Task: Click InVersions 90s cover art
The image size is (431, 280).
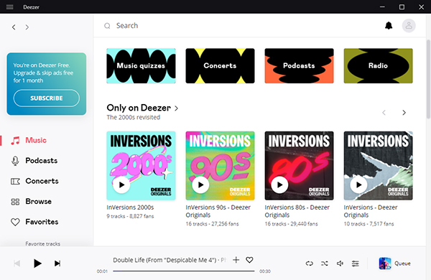Action: click(220, 166)
